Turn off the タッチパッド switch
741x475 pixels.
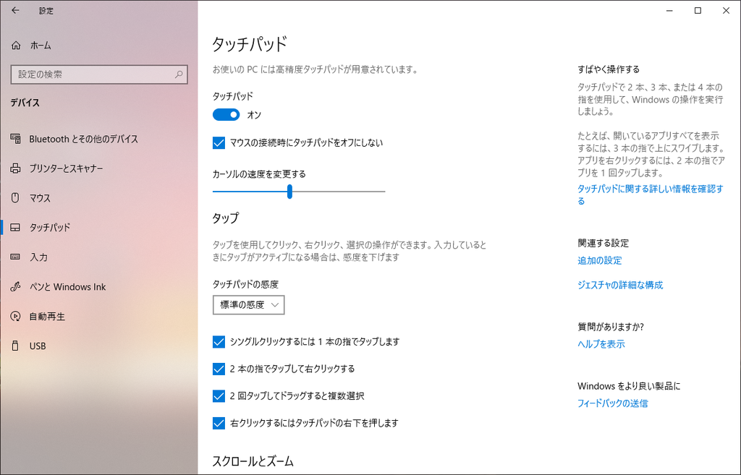(x=226, y=114)
